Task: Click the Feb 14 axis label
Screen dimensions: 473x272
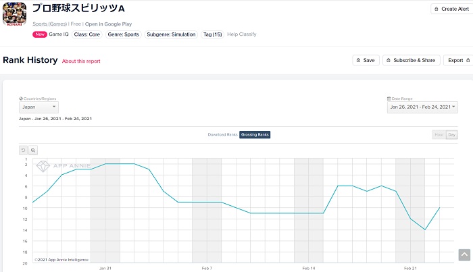Action: pos(309,268)
